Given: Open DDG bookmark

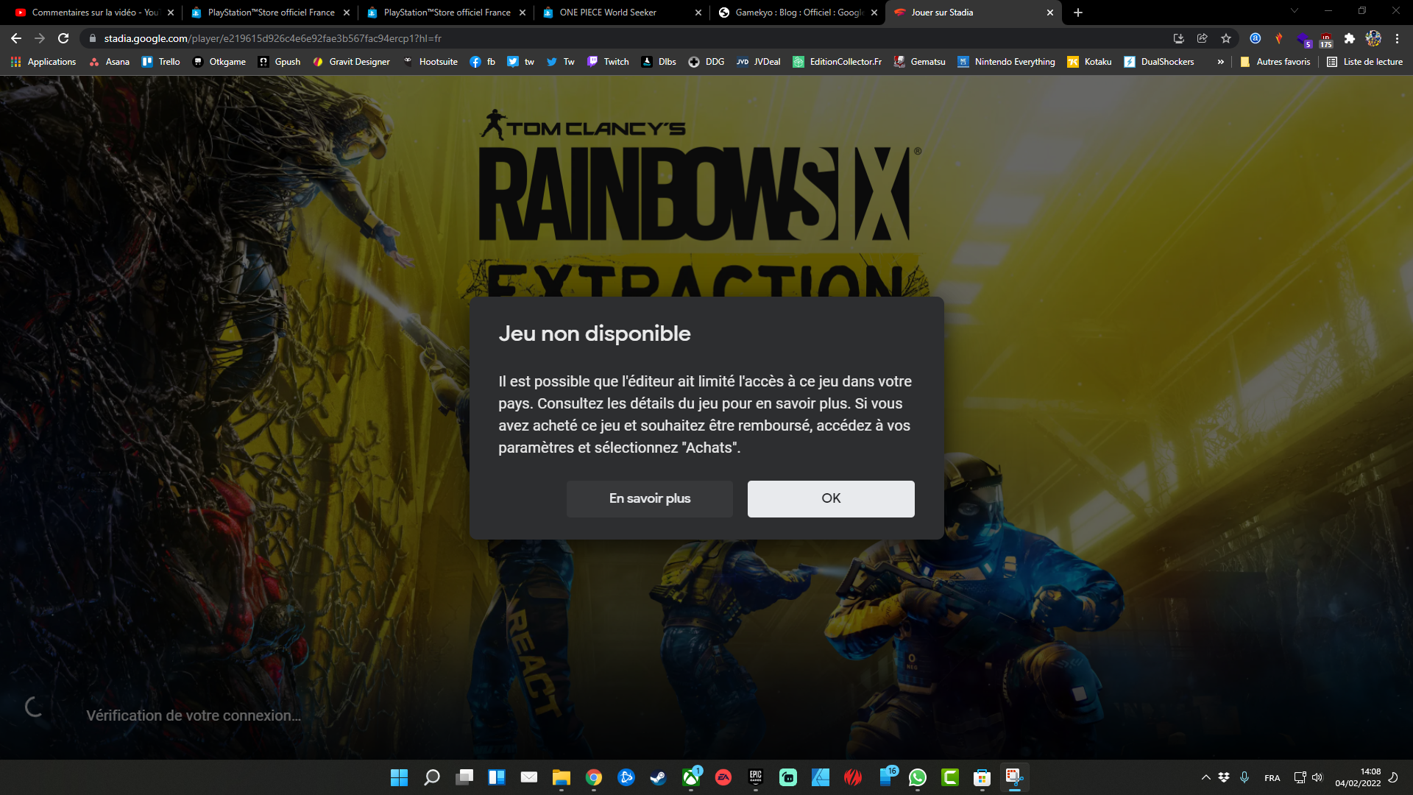Looking at the screenshot, I should [706, 62].
